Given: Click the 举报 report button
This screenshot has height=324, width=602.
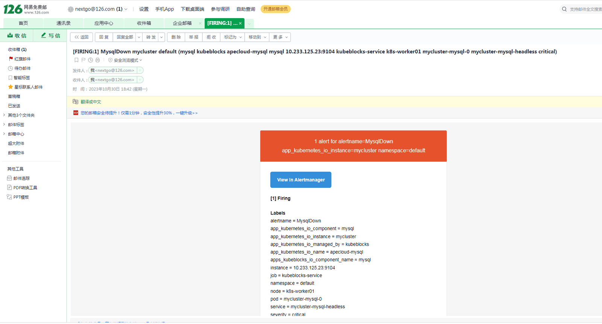Looking at the screenshot, I should [194, 37].
